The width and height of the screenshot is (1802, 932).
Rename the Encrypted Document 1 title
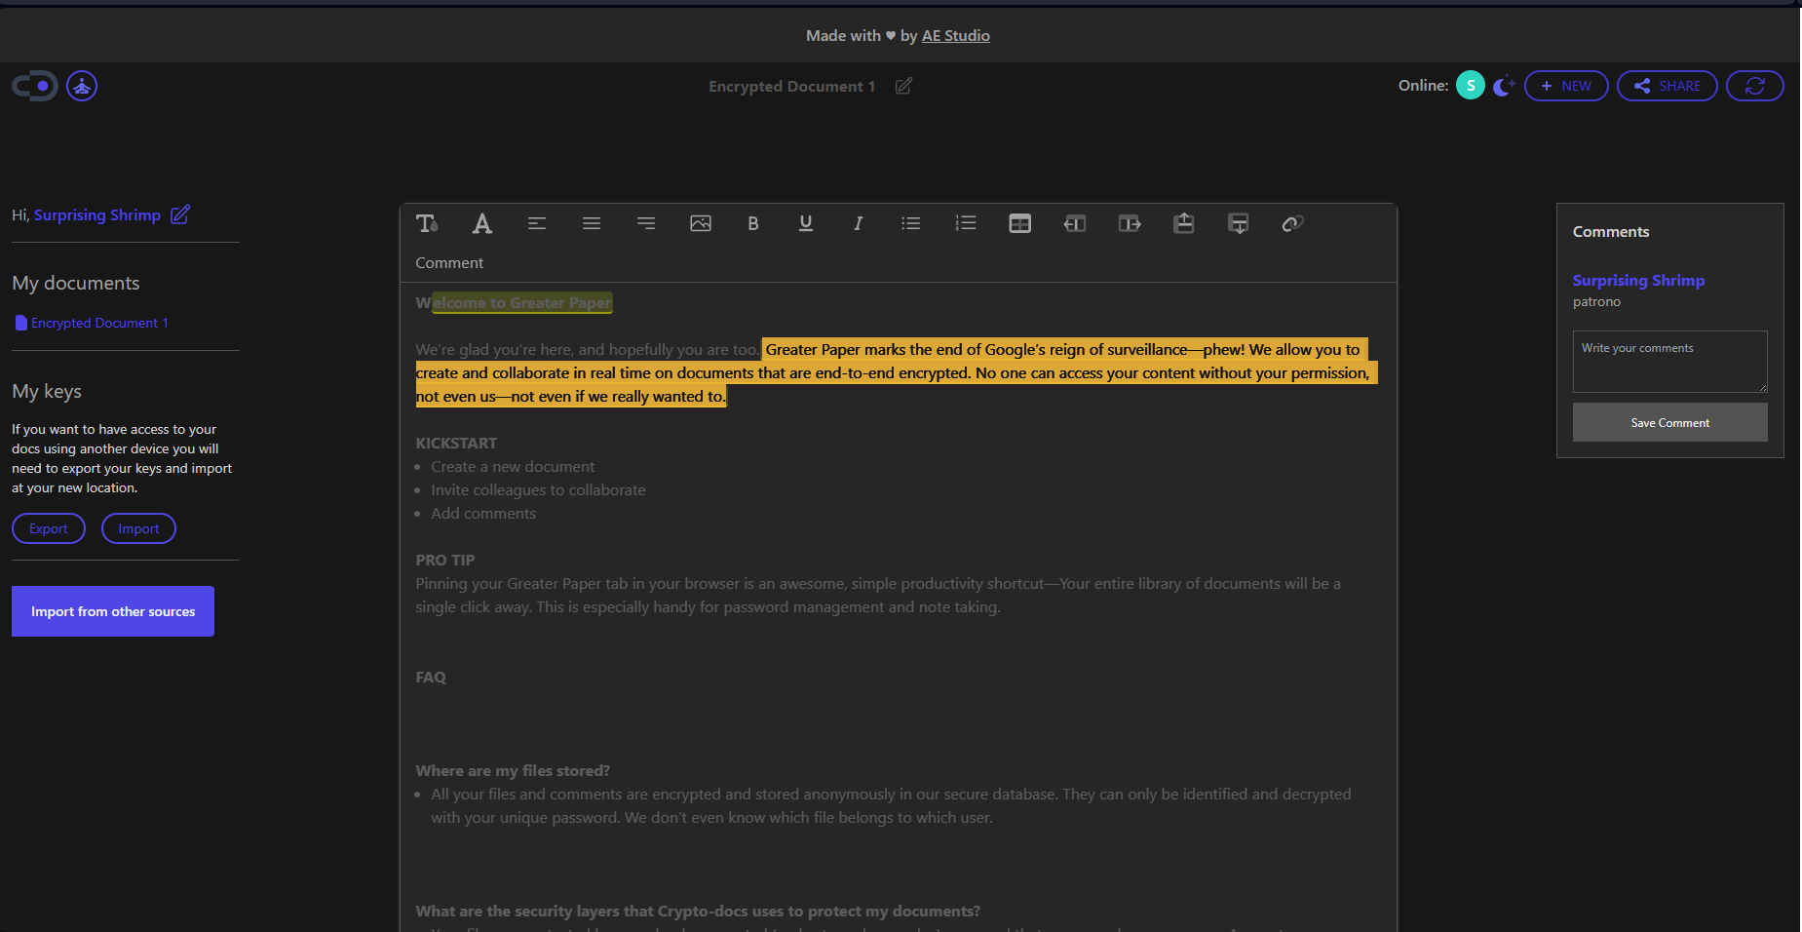pyautogui.click(x=903, y=86)
